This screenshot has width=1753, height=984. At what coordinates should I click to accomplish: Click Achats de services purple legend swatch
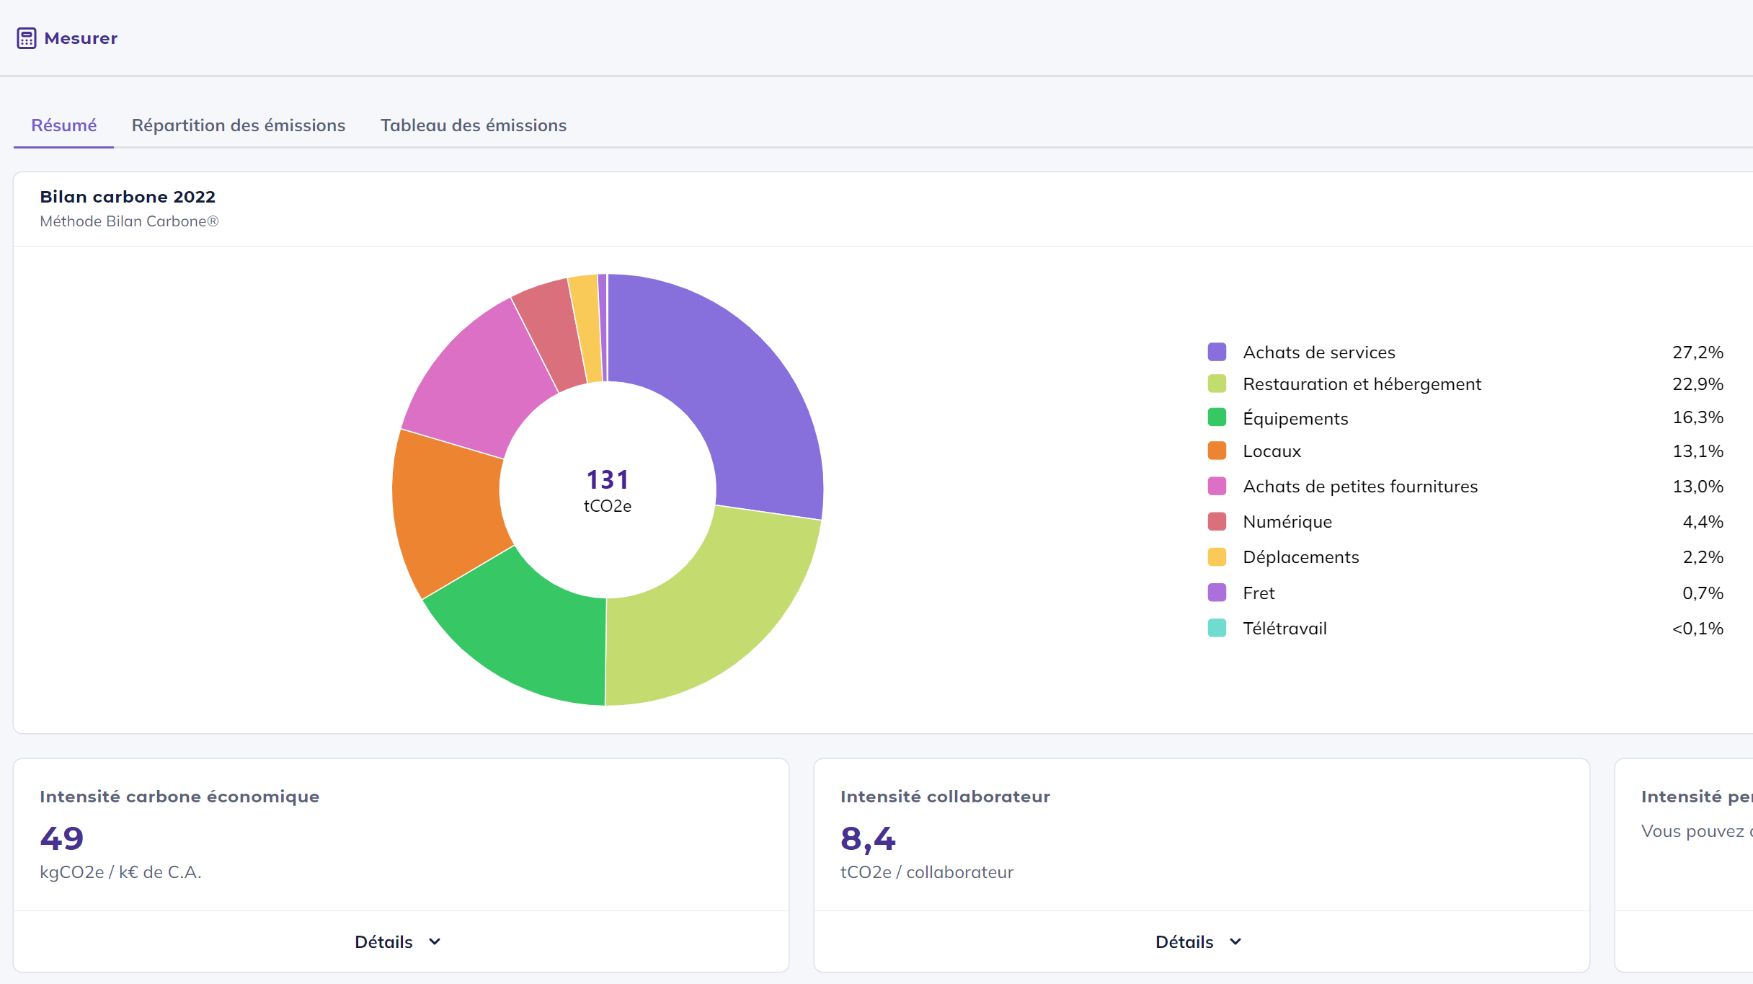1217,353
